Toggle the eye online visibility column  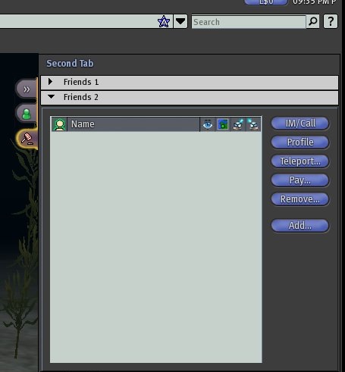coord(208,124)
